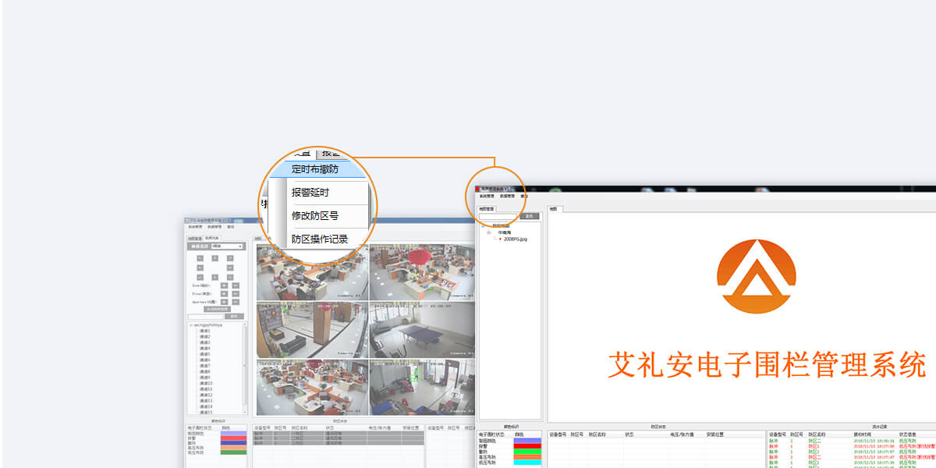Select the 地图 tab above logo area
Image resolution: width=936 pixels, height=468 pixels.
553,209
